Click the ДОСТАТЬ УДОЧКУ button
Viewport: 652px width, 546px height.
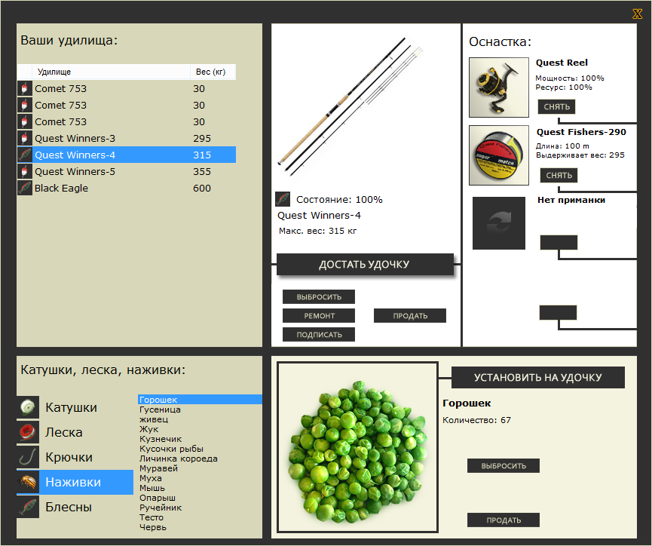[365, 264]
